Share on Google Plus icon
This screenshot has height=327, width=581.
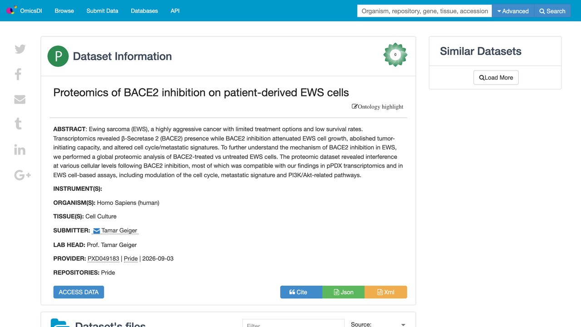click(22, 175)
